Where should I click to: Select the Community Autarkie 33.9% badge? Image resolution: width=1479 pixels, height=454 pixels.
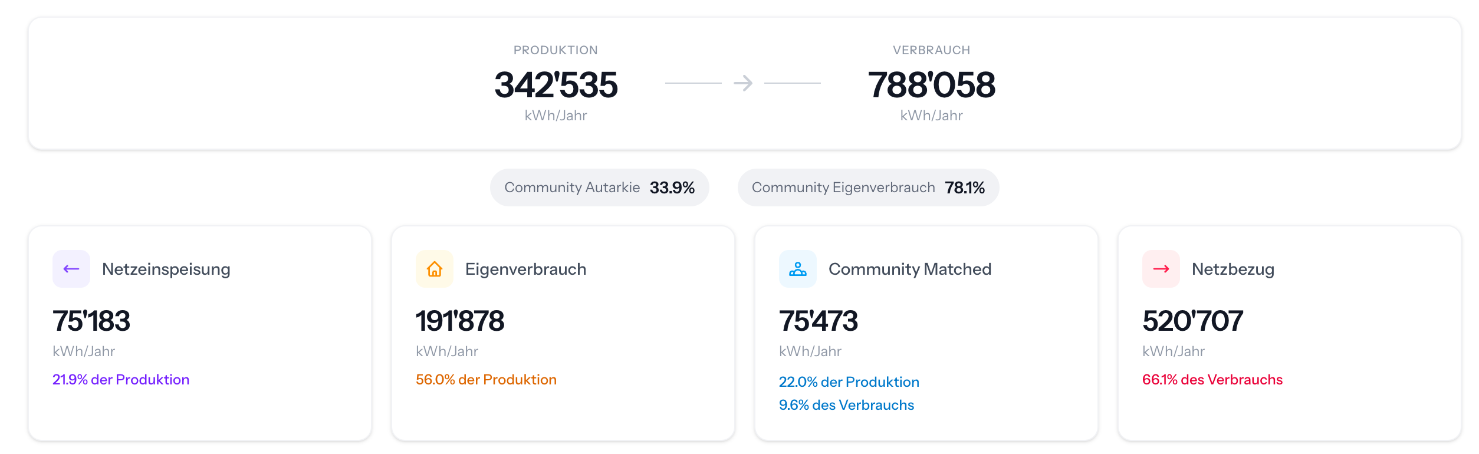tap(599, 187)
